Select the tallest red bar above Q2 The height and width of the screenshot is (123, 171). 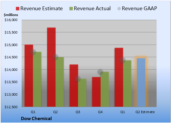pyautogui.click(x=51, y=67)
